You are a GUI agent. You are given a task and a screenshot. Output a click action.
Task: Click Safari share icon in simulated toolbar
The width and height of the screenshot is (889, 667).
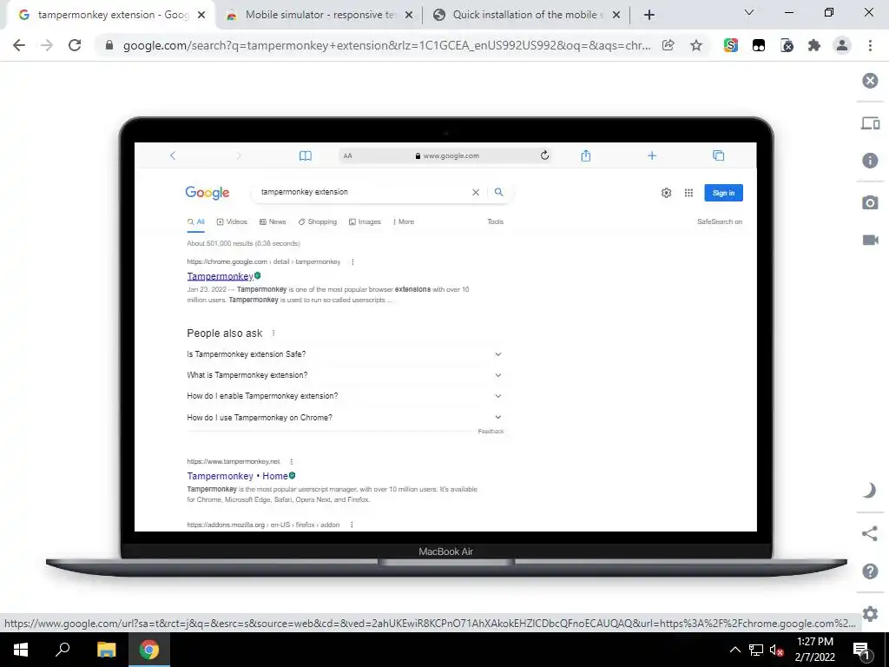pyautogui.click(x=586, y=155)
